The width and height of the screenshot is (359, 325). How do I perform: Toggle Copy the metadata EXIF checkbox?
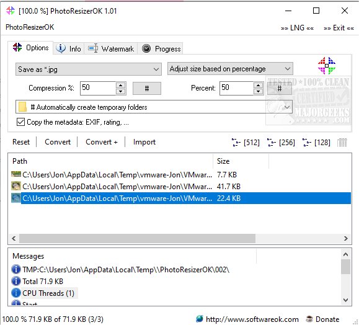(x=20, y=122)
